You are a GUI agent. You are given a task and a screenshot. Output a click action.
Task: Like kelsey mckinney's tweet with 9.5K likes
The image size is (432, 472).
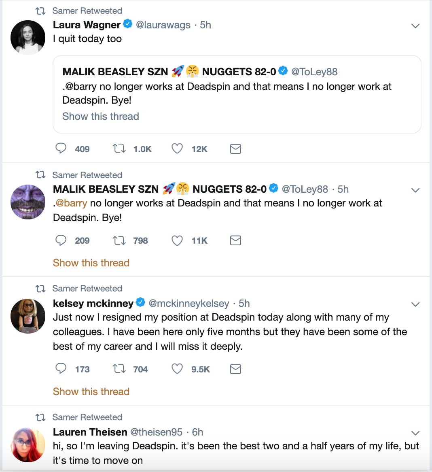pos(177,369)
